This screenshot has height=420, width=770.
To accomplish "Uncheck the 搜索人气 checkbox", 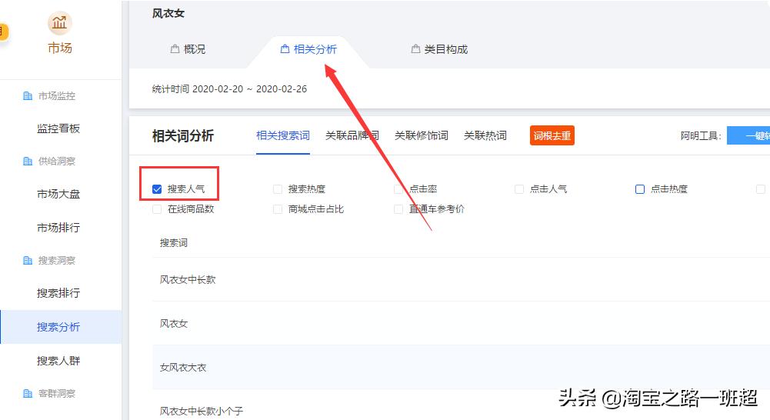I will [x=157, y=189].
